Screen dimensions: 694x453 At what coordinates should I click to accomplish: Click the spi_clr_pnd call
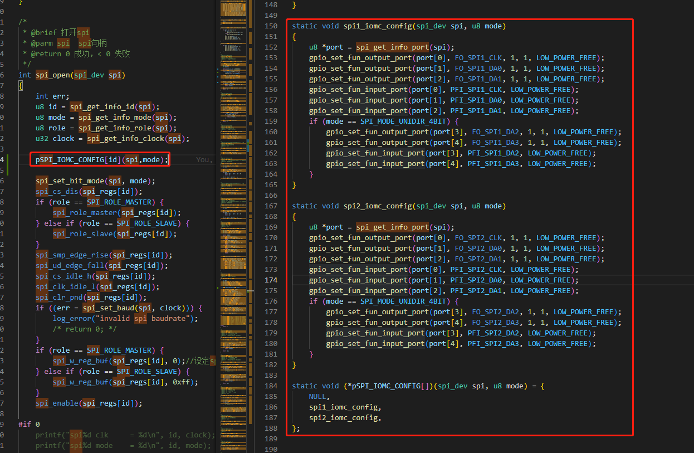[59, 297]
